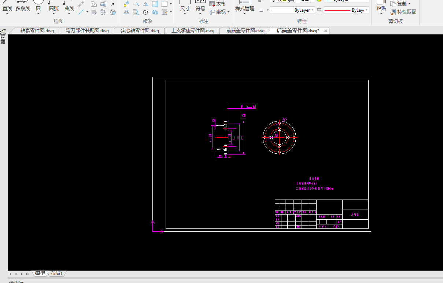443x283 pixels.
Task: Click the pin icon left of the file tabs
Action: point(3,32)
